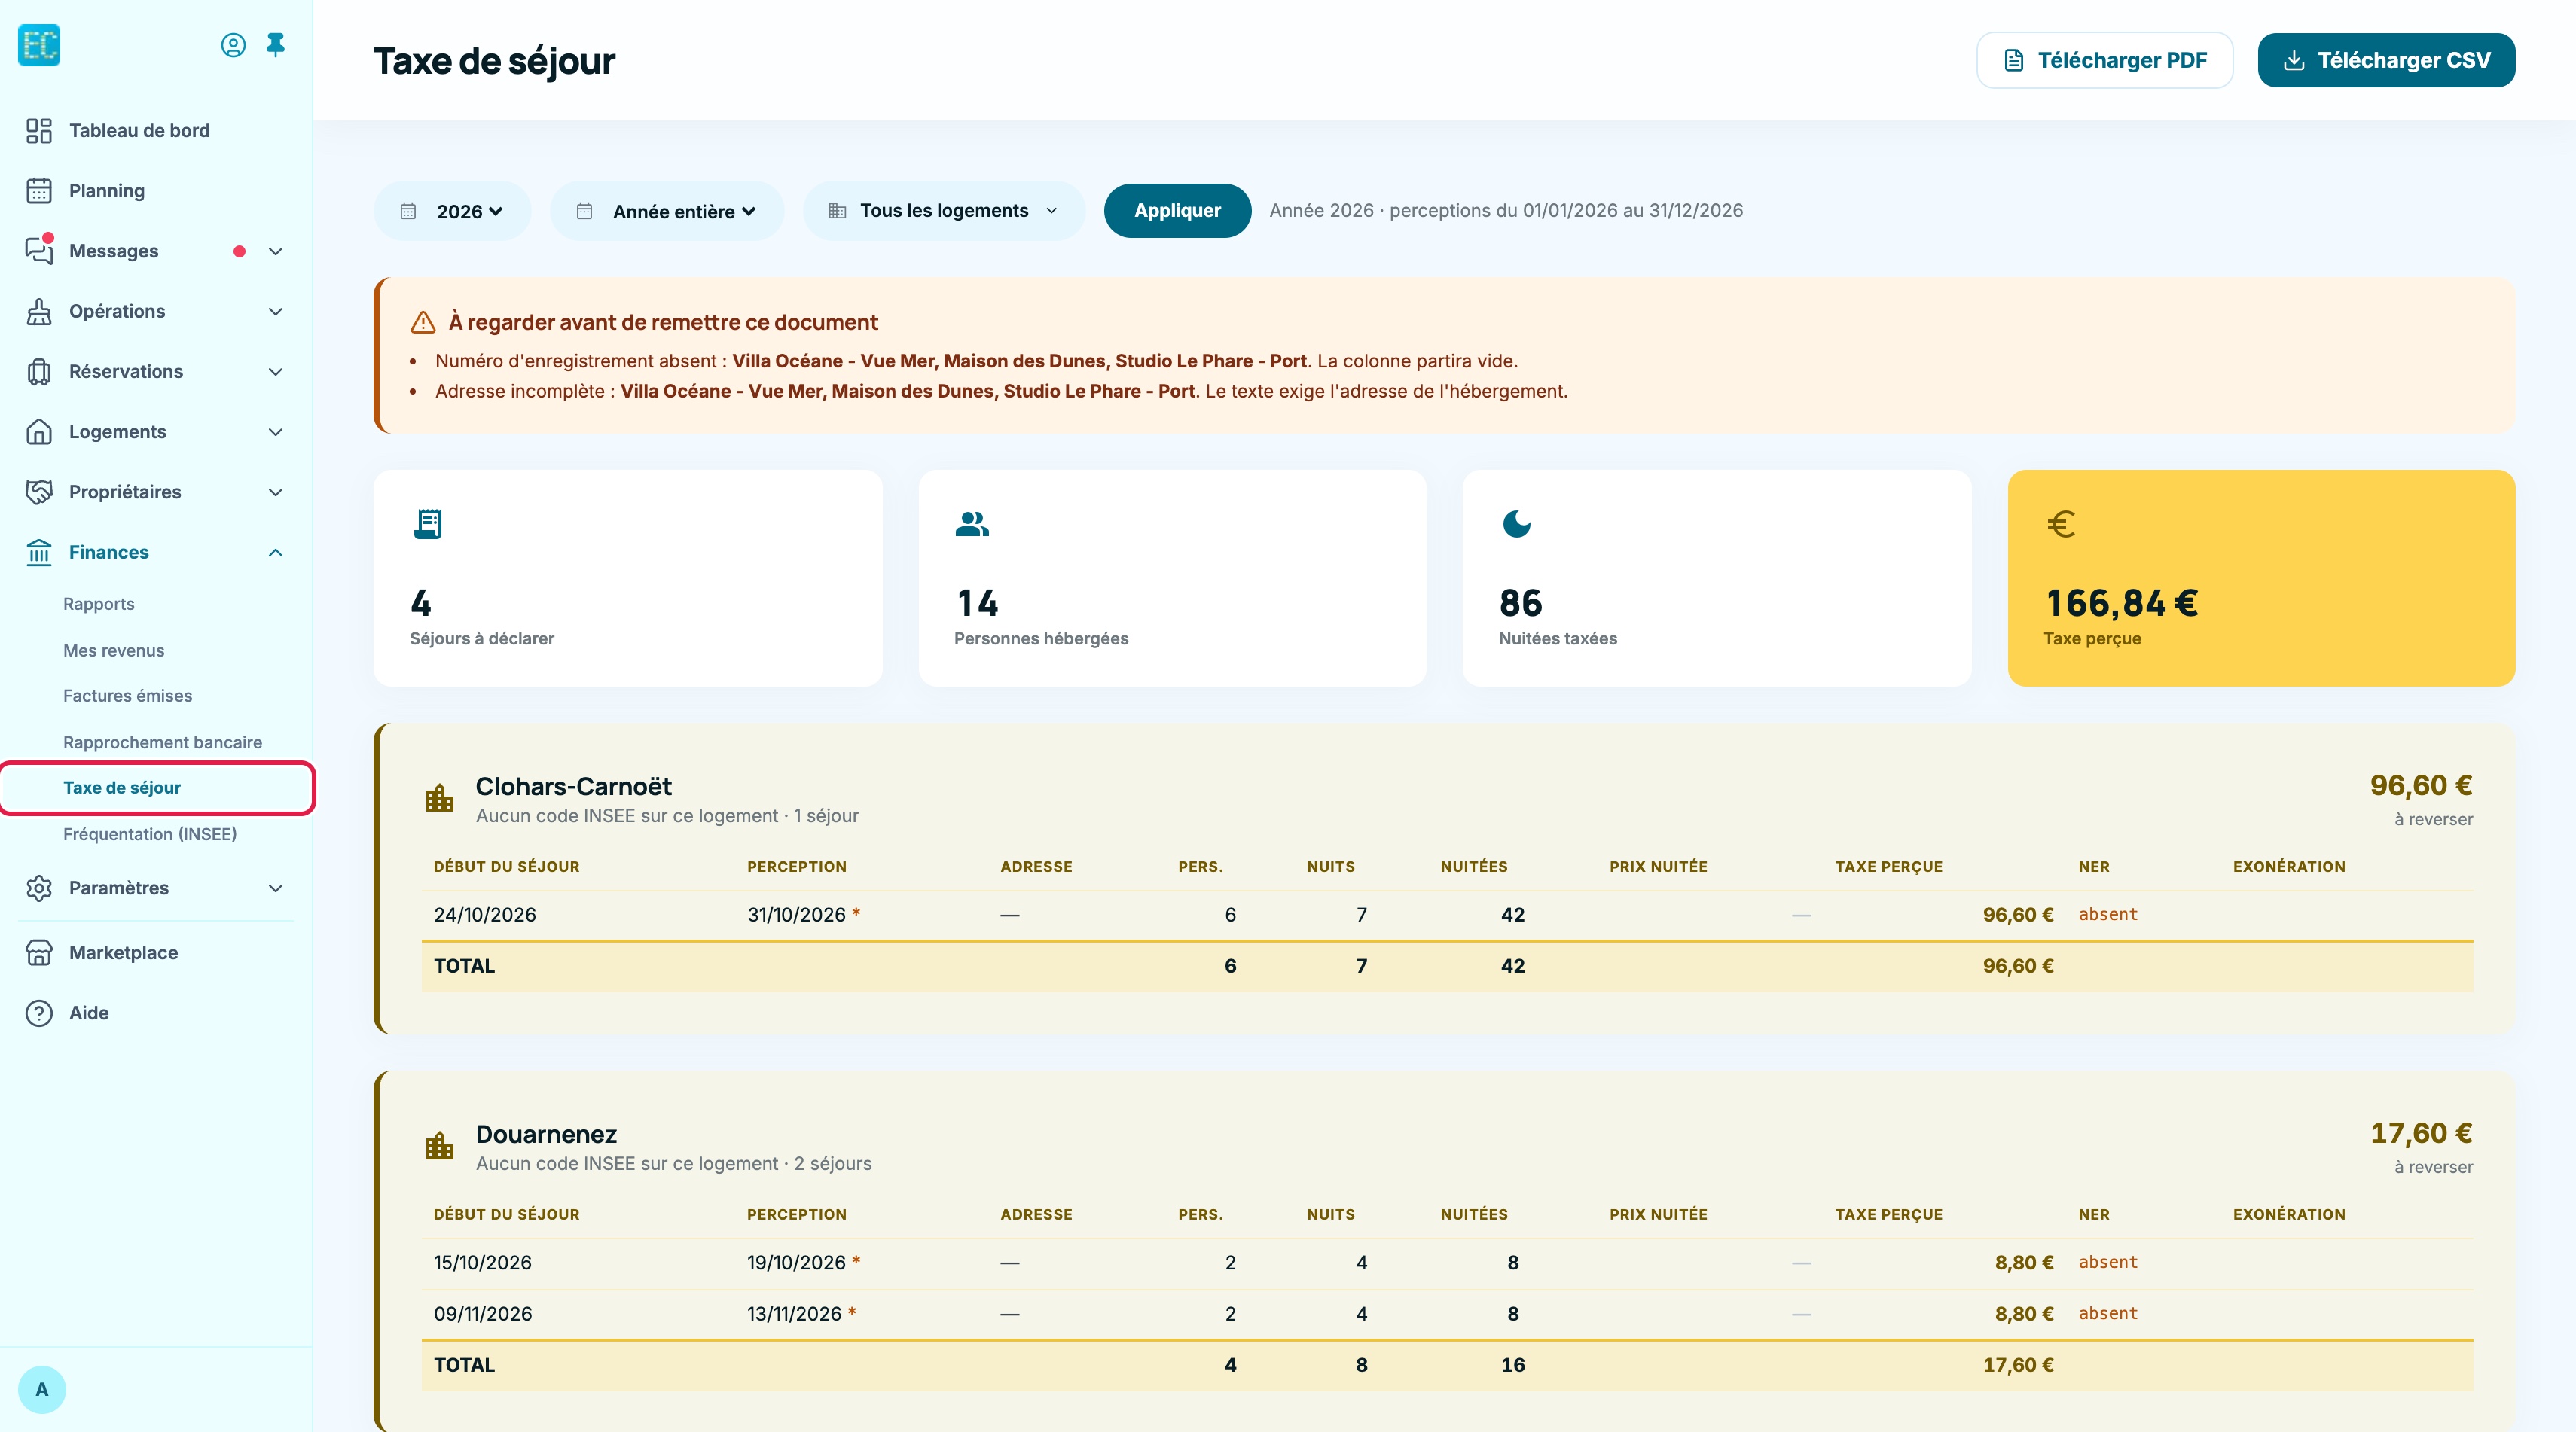Click the Réservations luggage icon
The width and height of the screenshot is (2576, 1432).
point(39,372)
